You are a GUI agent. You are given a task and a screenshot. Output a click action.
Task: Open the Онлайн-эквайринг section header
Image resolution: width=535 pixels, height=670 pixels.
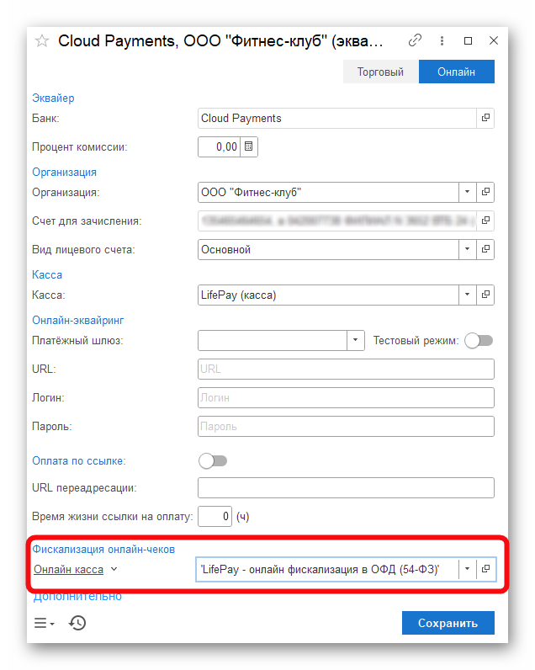(x=78, y=320)
